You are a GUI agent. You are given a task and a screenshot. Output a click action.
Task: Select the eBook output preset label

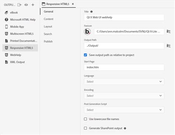coord(14,13)
